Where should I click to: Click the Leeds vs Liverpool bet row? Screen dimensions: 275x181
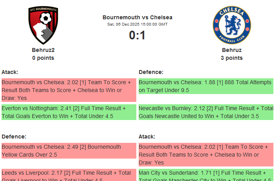(x=69, y=175)
